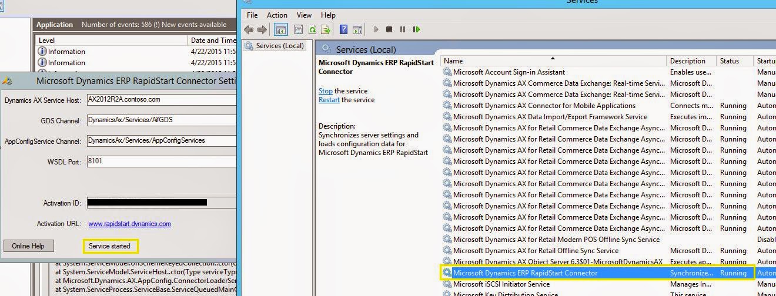Open the www.rapidstart.dynamics.com activation link

click(129, 224)
